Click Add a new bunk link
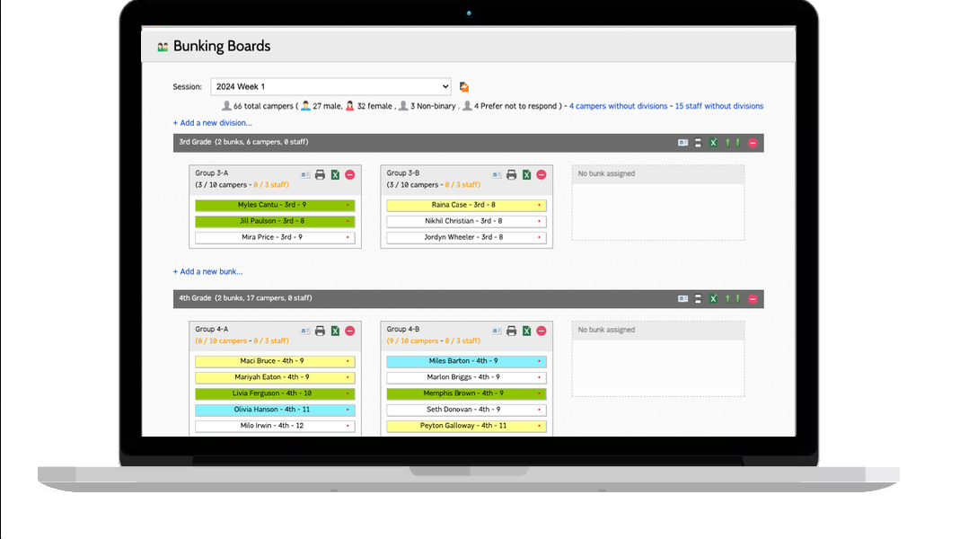The height and width of the screenshot is (539, 960). (207, 271)
